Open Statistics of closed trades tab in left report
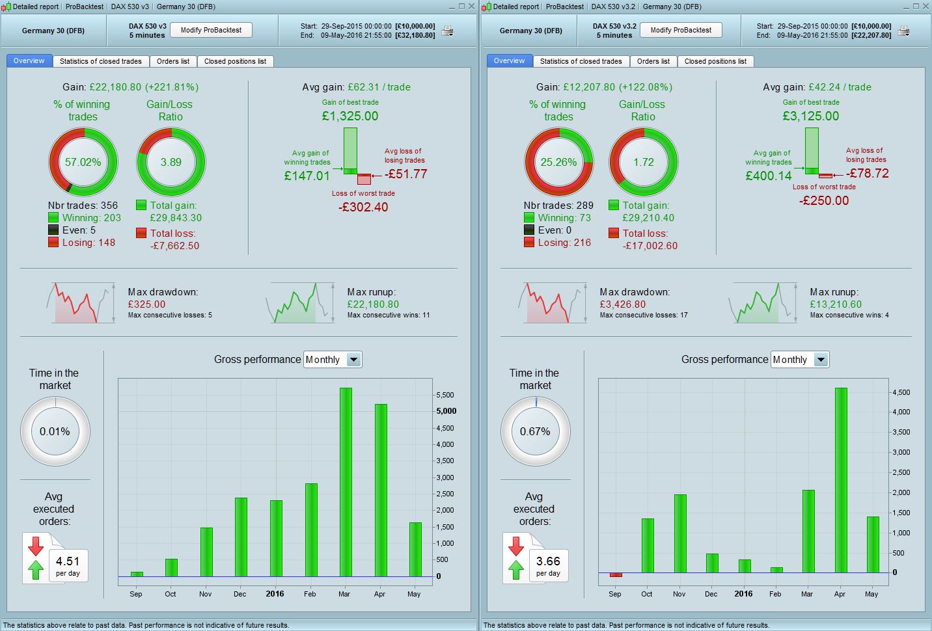The width and height of the screenshot is (932, 631). point(101,61)
